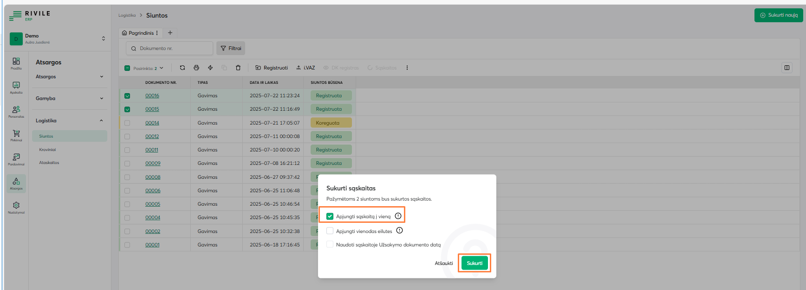Click Atšaukti to cancel dialog
Image resolution: width=806 pixels, height=290 pixels.
[443, 263]
